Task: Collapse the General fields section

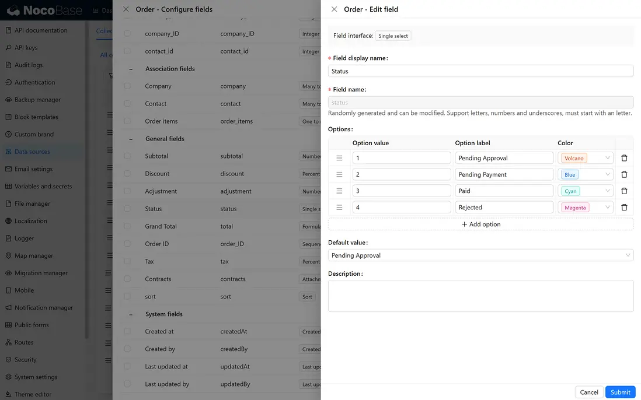Action: [x=131, y=139]
